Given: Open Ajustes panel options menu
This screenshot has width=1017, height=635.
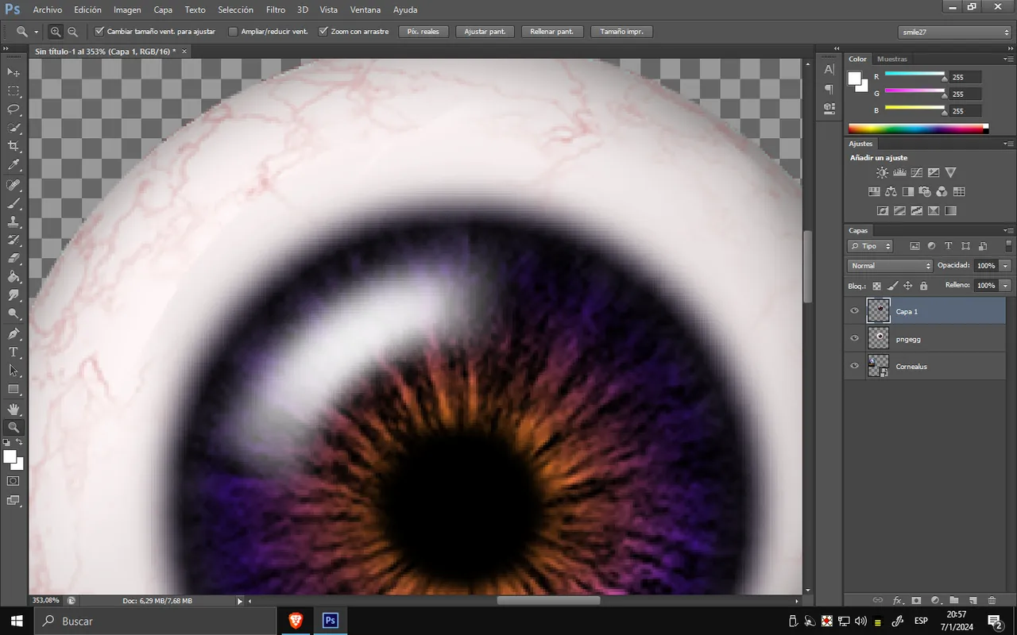Looking at the screenshot, I should (x=1007, y=144).
